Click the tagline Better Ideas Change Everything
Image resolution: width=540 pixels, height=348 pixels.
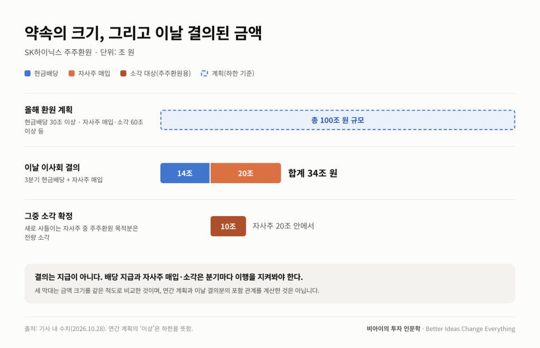coord(471,328)
